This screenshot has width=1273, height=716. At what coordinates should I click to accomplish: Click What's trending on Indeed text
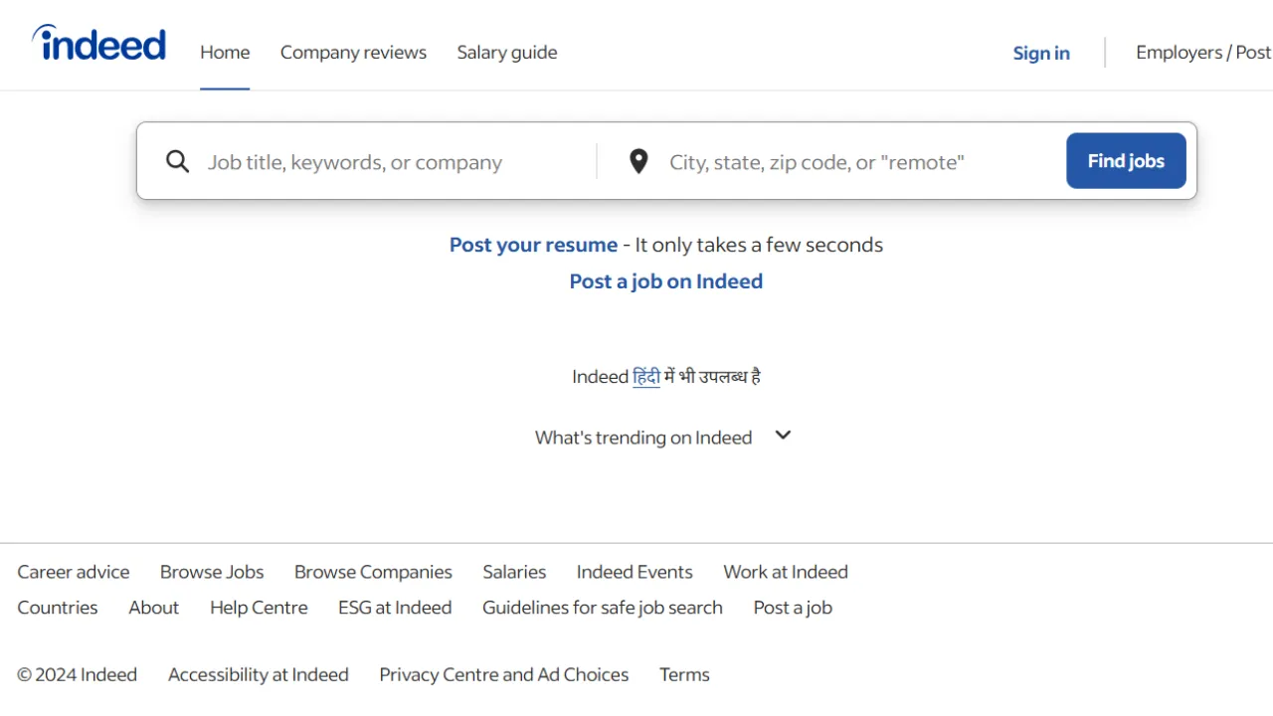(643, 438)
